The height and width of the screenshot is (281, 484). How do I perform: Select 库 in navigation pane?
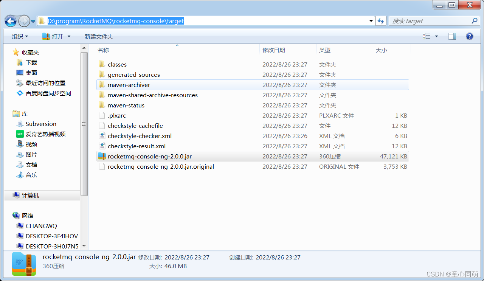[x=25, y=113]
